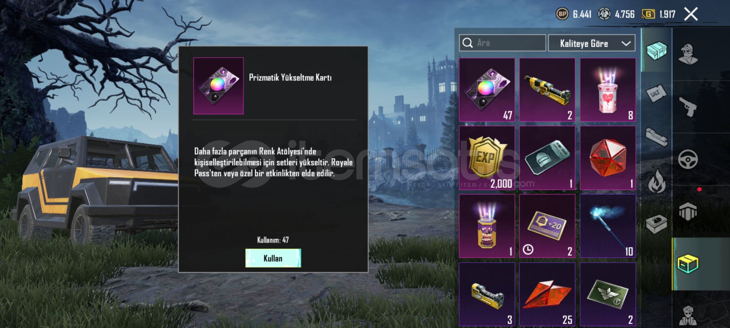Screen dimensions: 730x328
Task: Click the Ara search field
Action: pos(502,43)
